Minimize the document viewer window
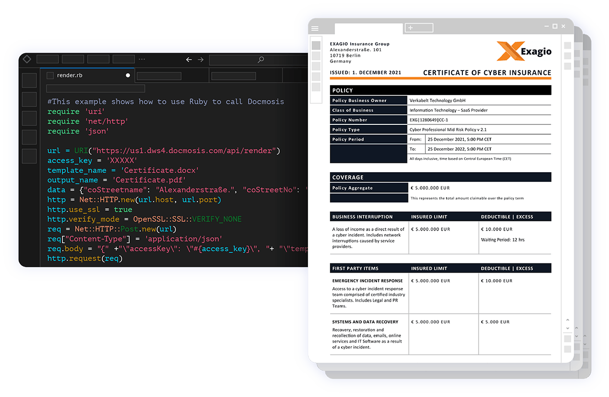This screenshot has height=397, width=609. point(546,26)
